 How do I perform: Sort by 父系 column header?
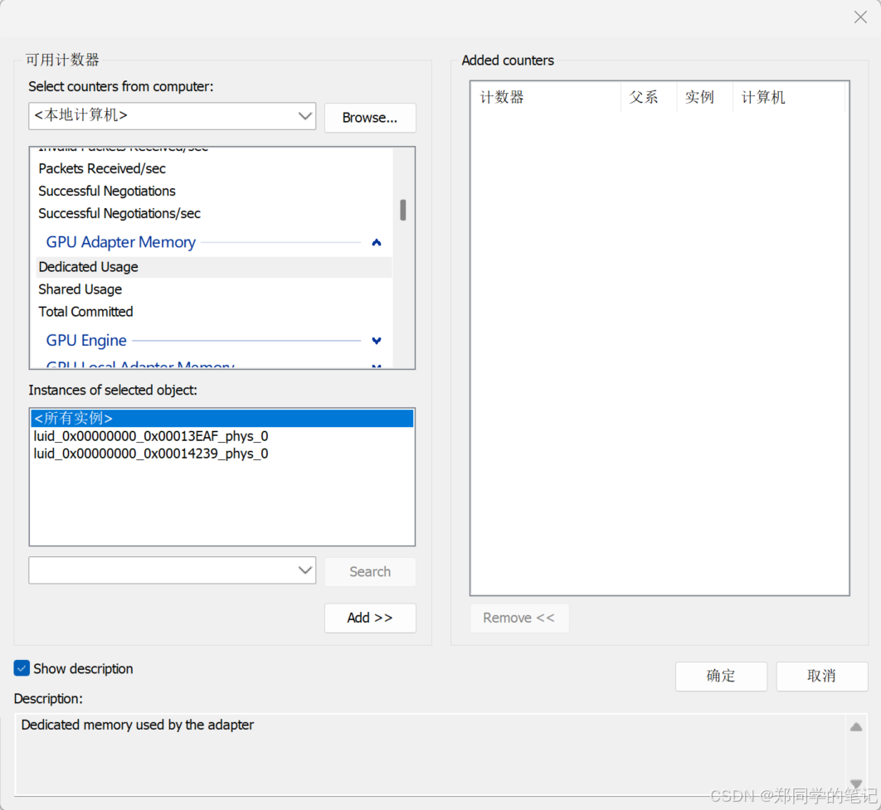[649, 97]
